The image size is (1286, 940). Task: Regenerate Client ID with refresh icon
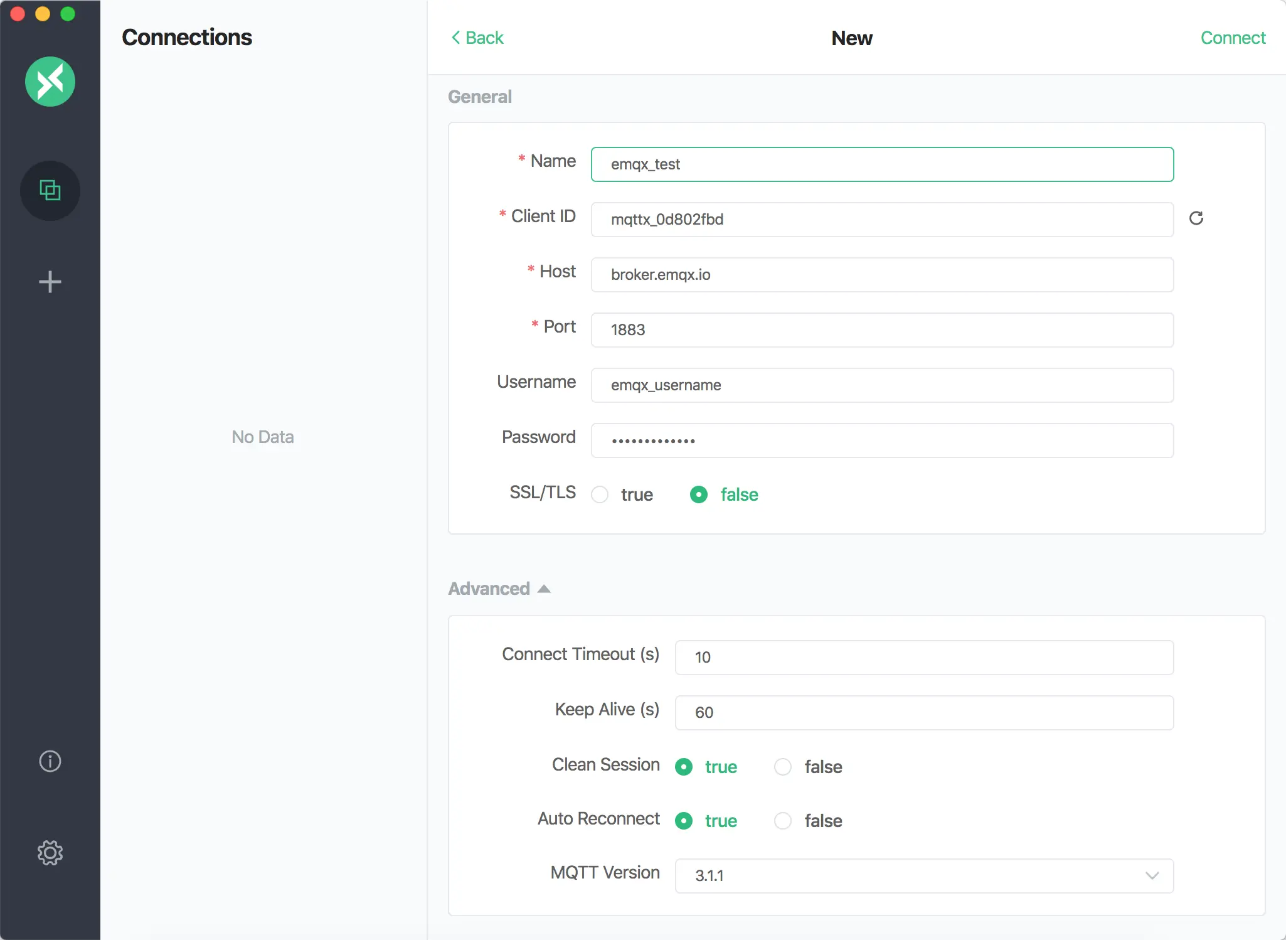[x=1196, y=218]
